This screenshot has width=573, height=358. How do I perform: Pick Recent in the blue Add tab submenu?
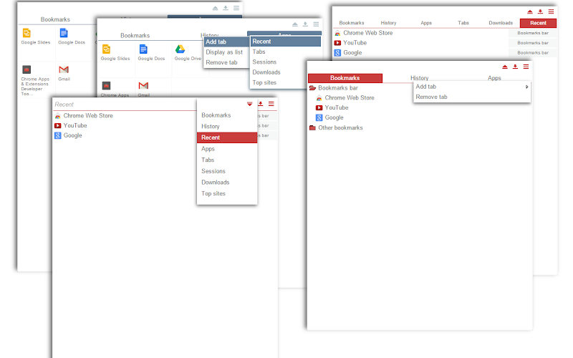[x=285, y=42]
